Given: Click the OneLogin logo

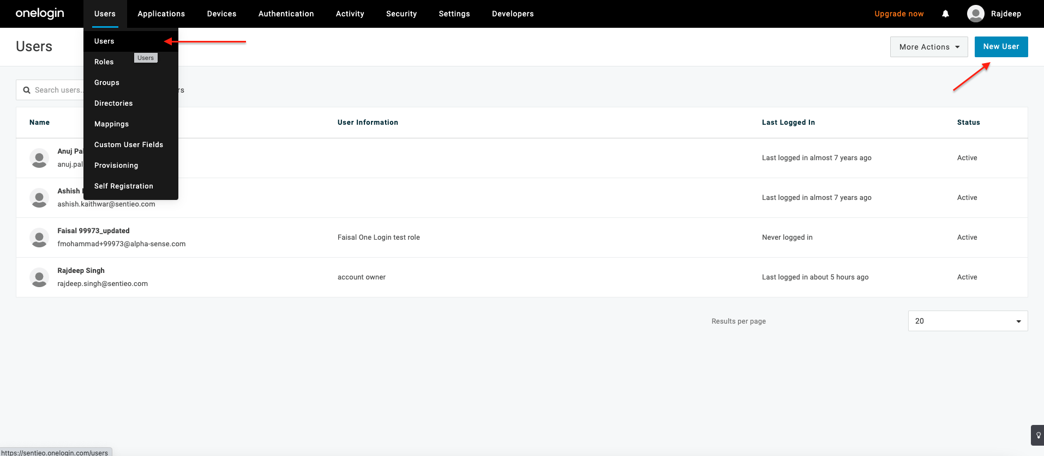Looking at the screenshot, I should (40, 14).
